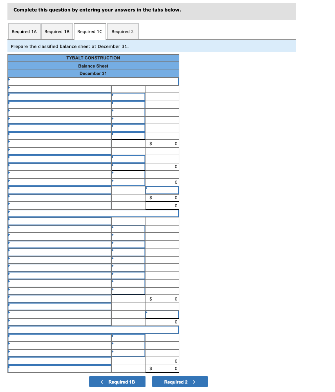
Task: Open the account picker in the bottom section's first row
Action: tap(60, 221)
